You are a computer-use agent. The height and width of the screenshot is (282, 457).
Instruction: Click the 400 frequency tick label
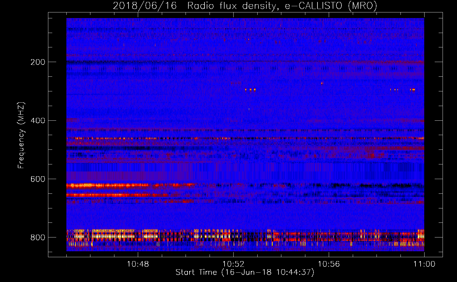38,121
